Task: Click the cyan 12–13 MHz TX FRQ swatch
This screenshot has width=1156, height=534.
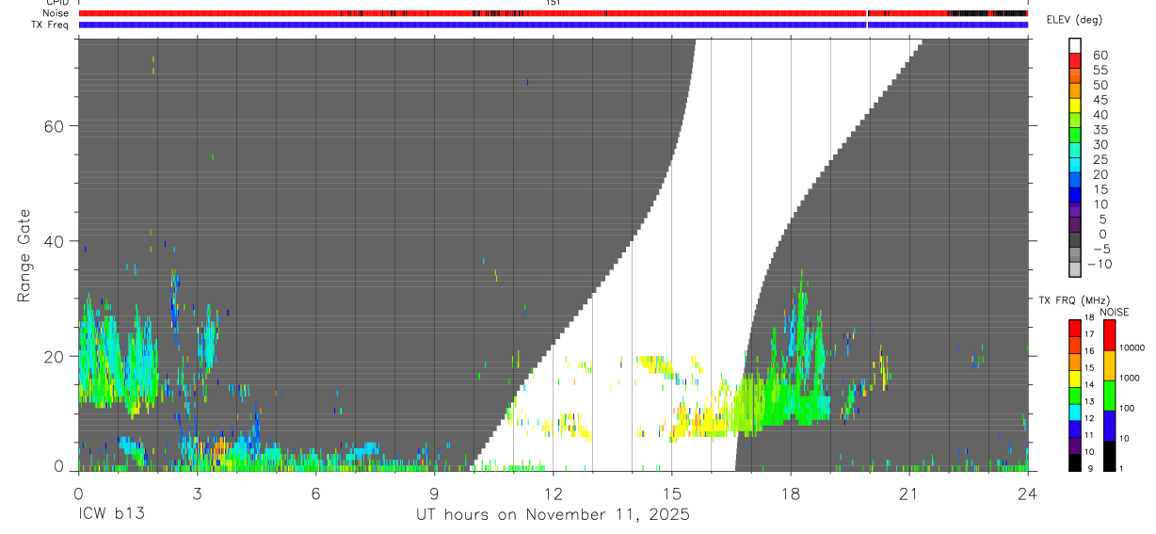Action: tap(1076, 412)
